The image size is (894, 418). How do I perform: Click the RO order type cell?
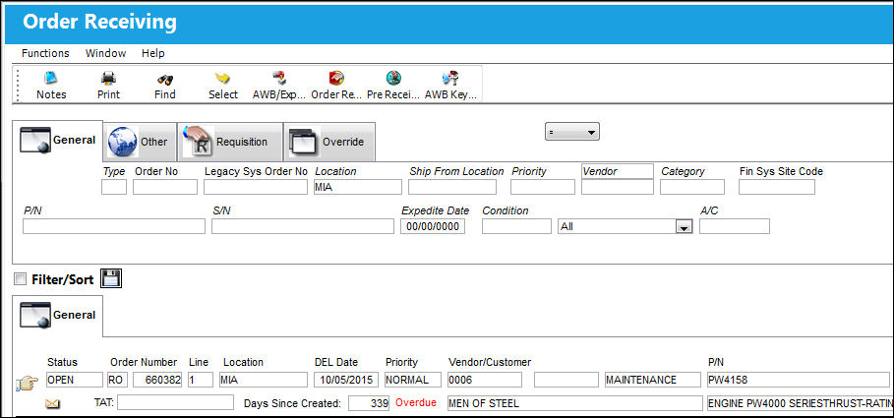[118, 380]
